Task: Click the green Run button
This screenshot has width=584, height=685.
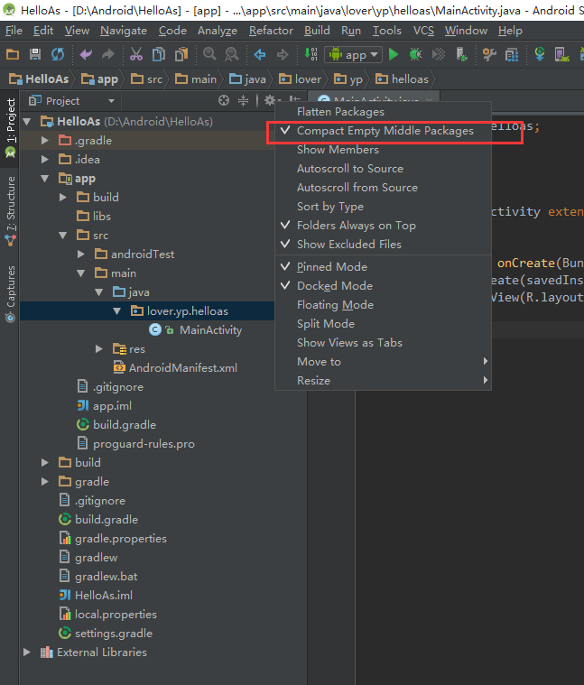Action: pos(394,55)
